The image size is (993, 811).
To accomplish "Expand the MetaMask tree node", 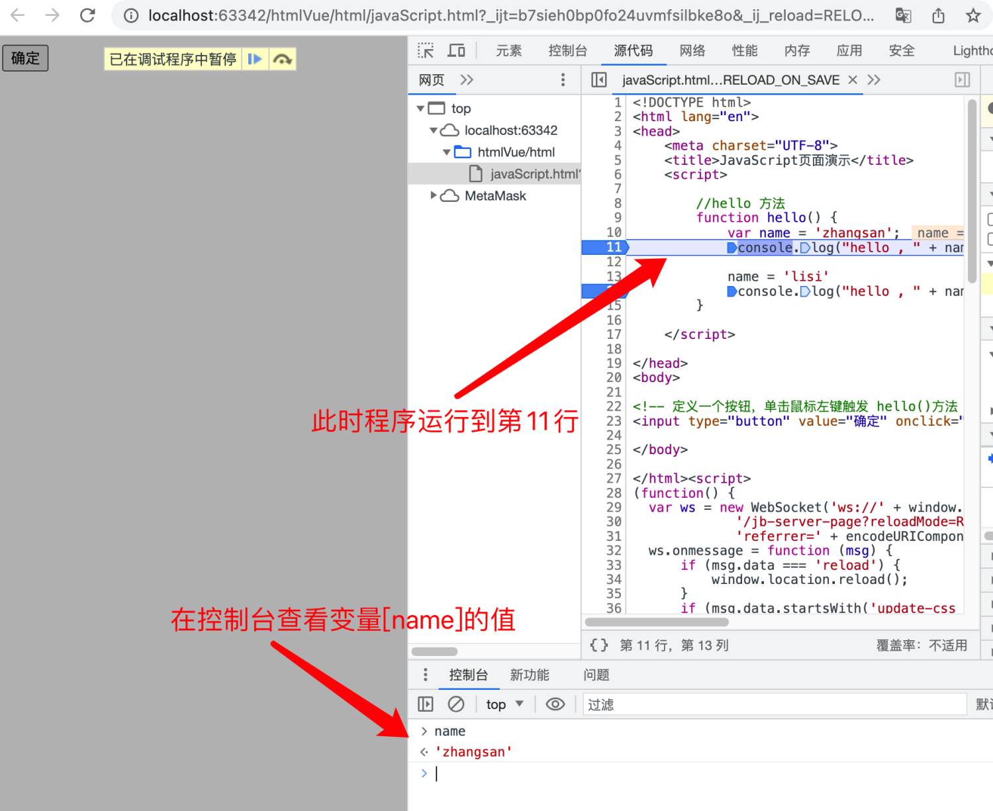I will pos(434,196).
